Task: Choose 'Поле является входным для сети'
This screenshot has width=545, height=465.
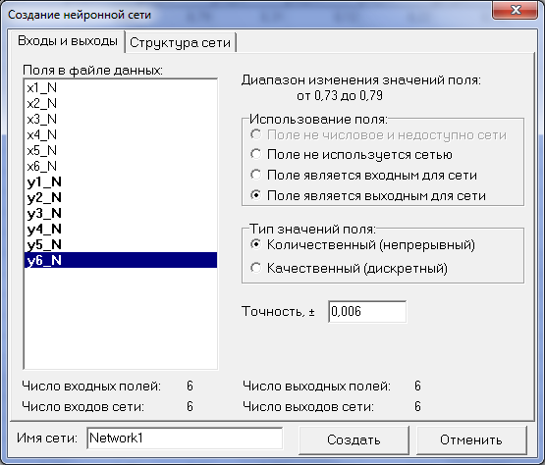Action: pyautogui.click(x=363, y=175)
